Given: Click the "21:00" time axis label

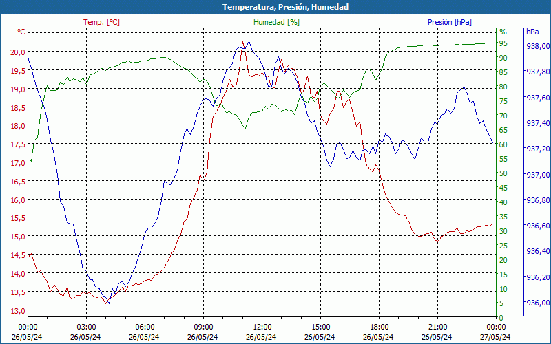Looking at the screenshot, I should pos(438,326).
